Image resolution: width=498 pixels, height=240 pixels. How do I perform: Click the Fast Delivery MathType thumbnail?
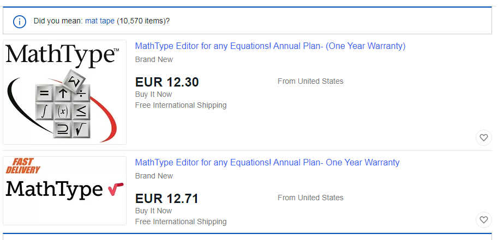point(64,190)
